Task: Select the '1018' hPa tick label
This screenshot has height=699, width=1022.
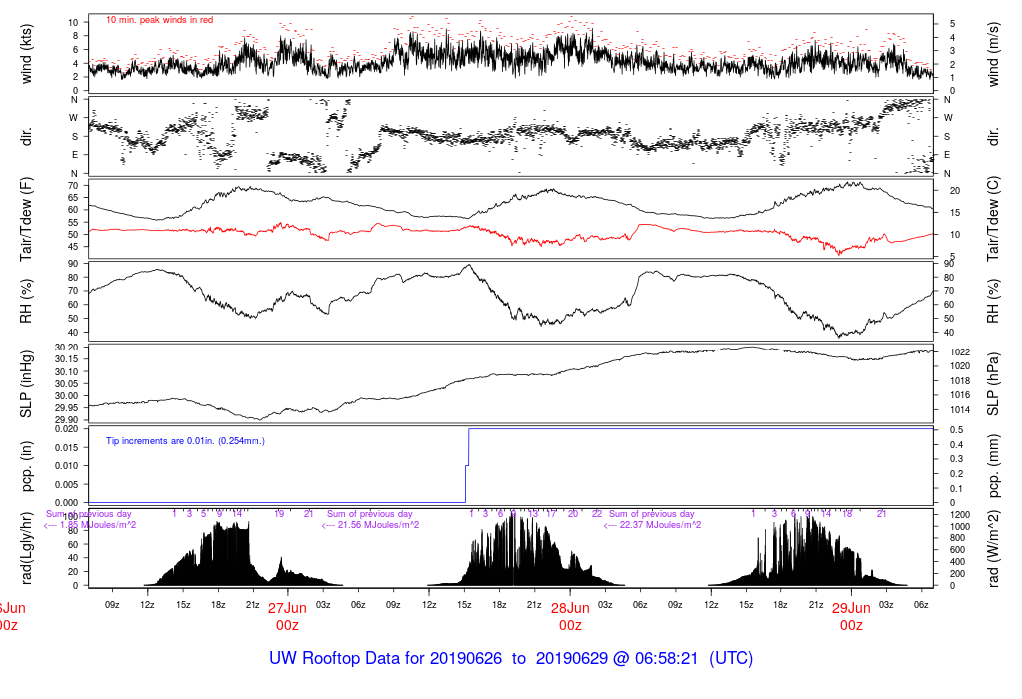Action: coord(960,381)
